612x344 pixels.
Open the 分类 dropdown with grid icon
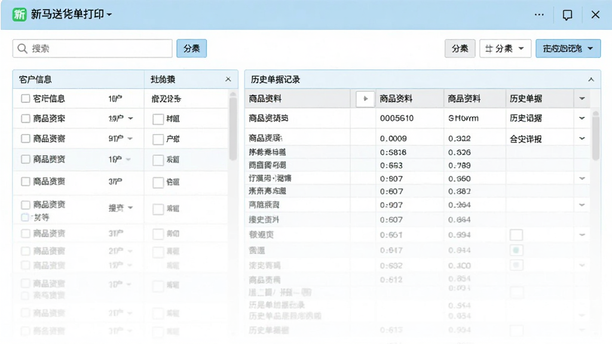click(x=505, y=48)
